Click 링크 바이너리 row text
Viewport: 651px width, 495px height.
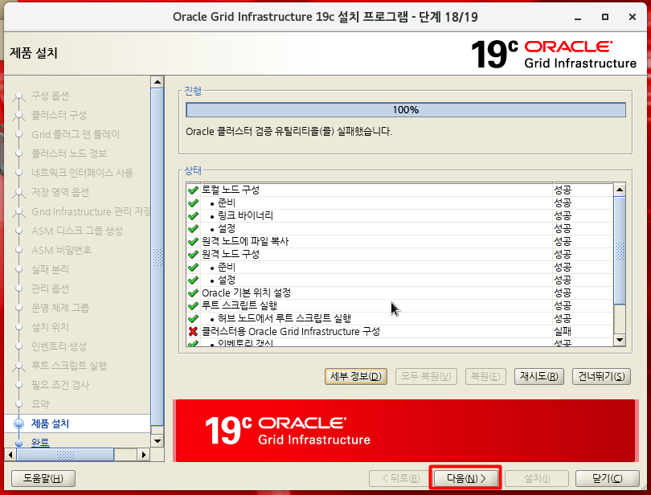[x=245, y=215]
